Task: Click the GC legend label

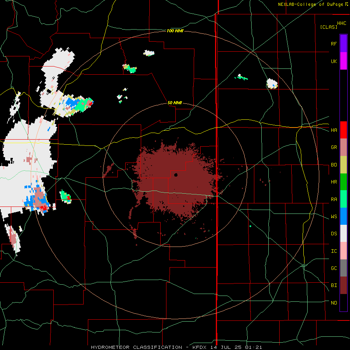Action: pos(334,268)
